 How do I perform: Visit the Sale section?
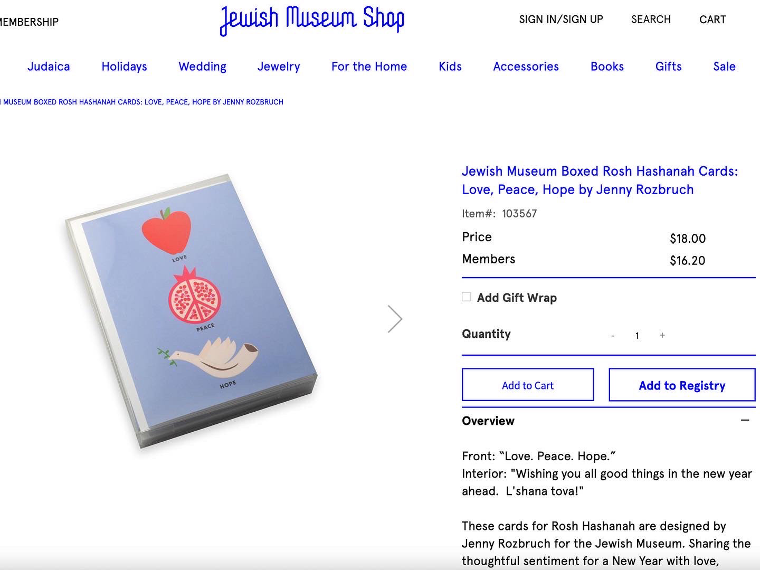pyautogui.click(x=724, y=66)
